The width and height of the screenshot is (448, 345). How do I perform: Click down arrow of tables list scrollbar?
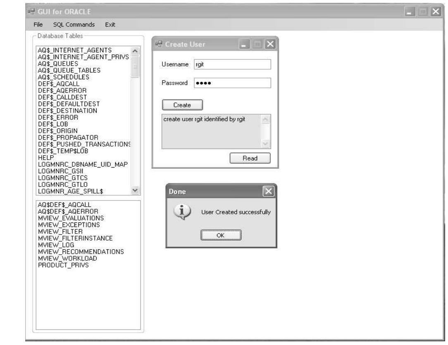135,190
